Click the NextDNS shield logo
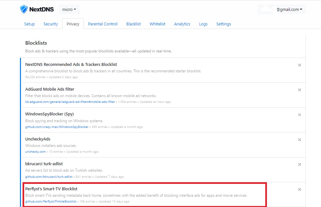The image size is (321, 207). (x=24, y=9)
